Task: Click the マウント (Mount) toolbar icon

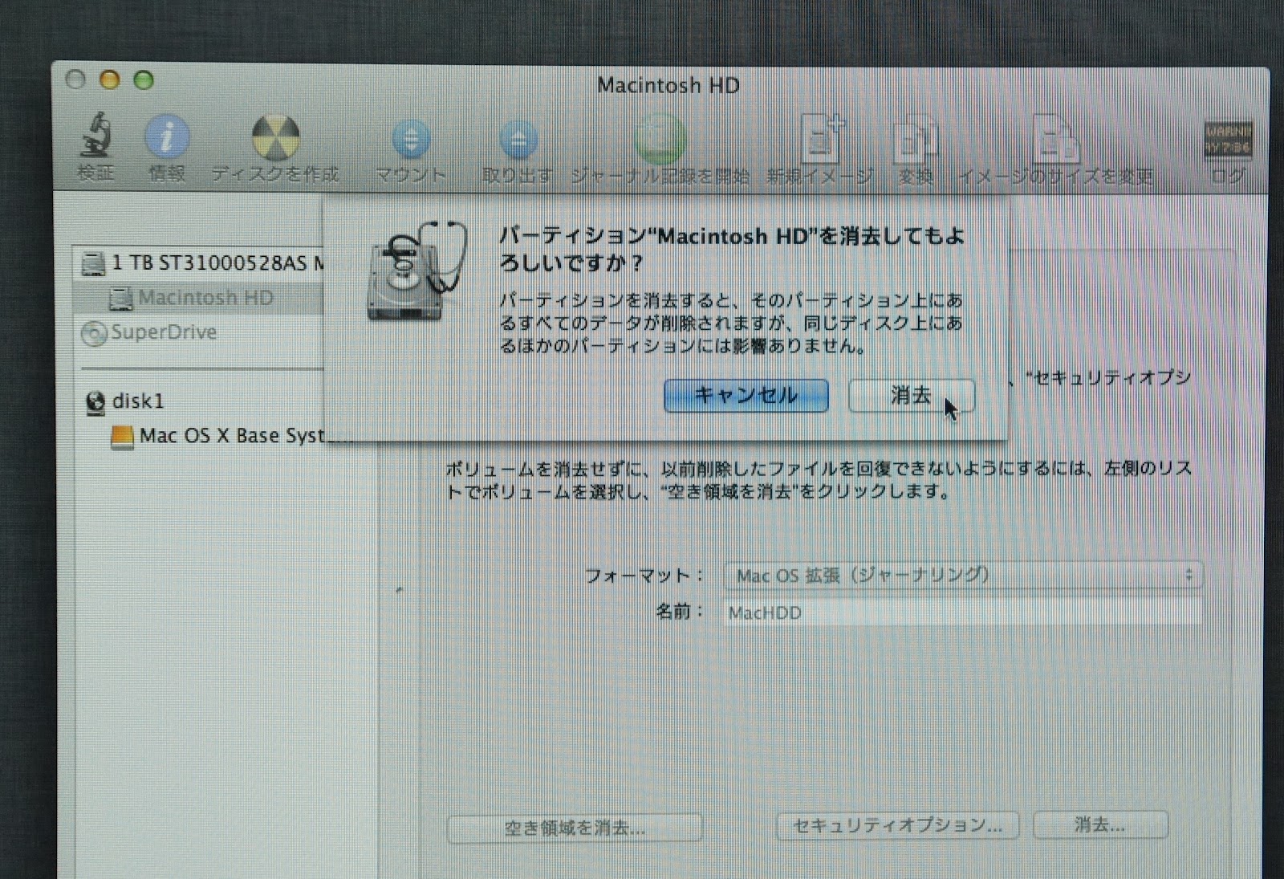Action: pos(411,140)
